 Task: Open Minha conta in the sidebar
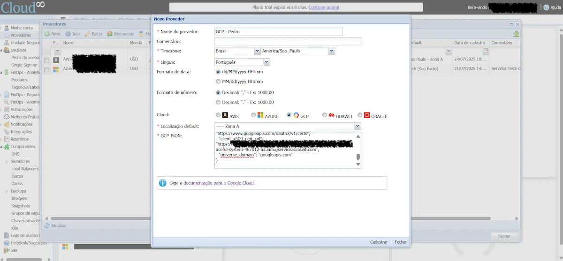22,28
